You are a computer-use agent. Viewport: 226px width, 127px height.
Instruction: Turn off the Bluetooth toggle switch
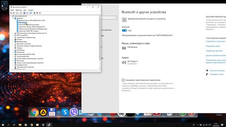tap(124, 31)
